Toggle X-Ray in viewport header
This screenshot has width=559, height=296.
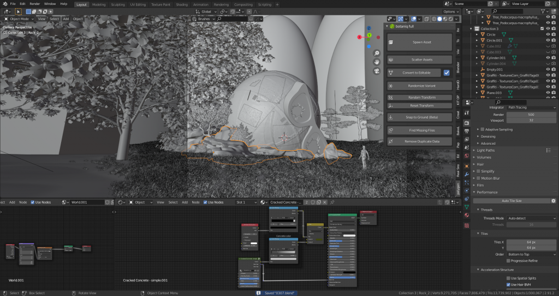(427, 19)
